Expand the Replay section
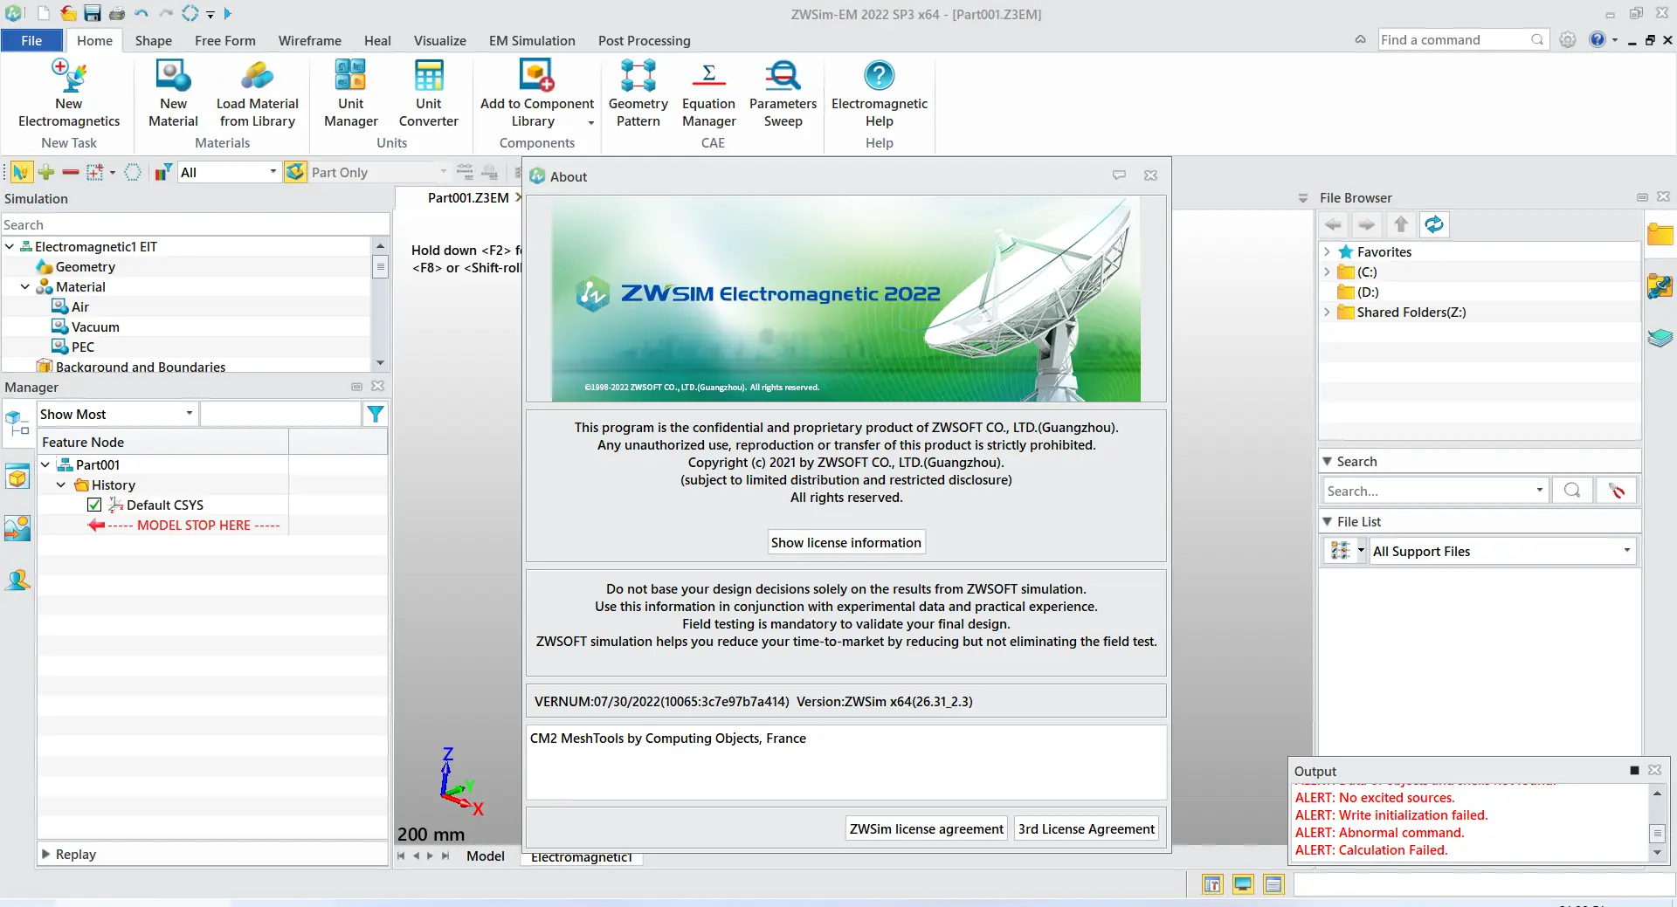The width and height of the screenshot is (1677, 907). click(x=46, y=854)
